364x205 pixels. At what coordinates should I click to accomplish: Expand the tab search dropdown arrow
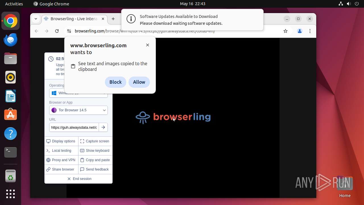pos(36,19)
